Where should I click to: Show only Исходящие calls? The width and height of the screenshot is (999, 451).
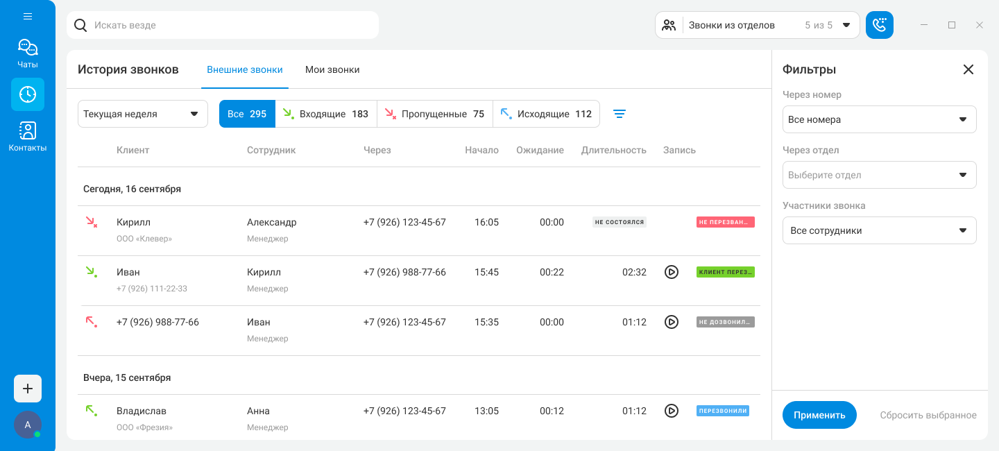coord(546,114)
